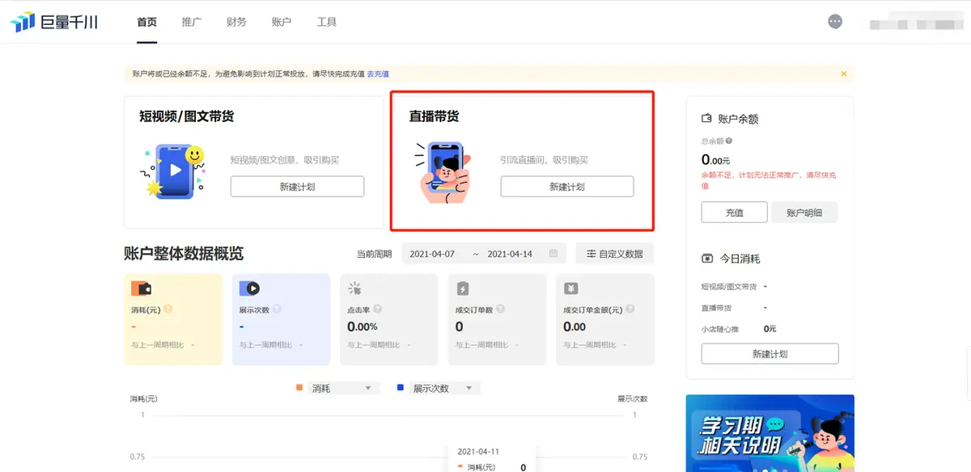Click the wallet icon beside 账户余额
This screenshot has height=472, width=971.
coord(706,118)
